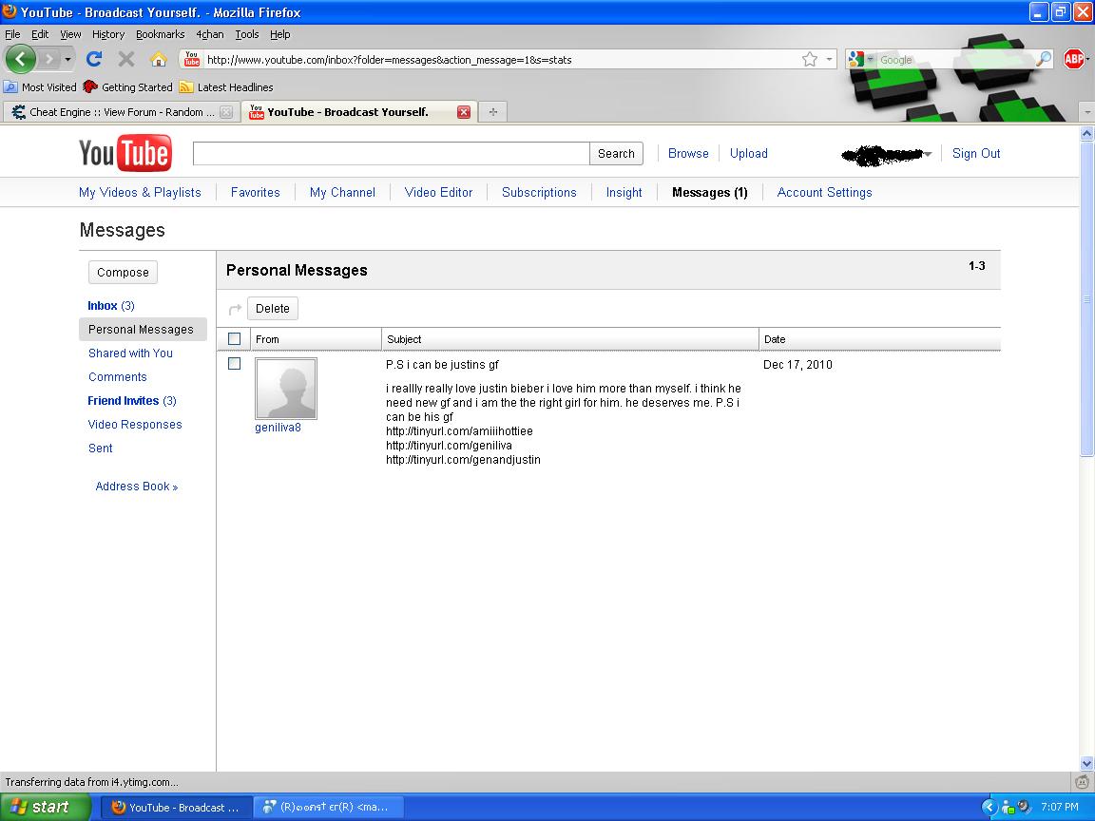
Task: Open the Latest Headlines feed bookmark
Action: (x=226, y=87)
